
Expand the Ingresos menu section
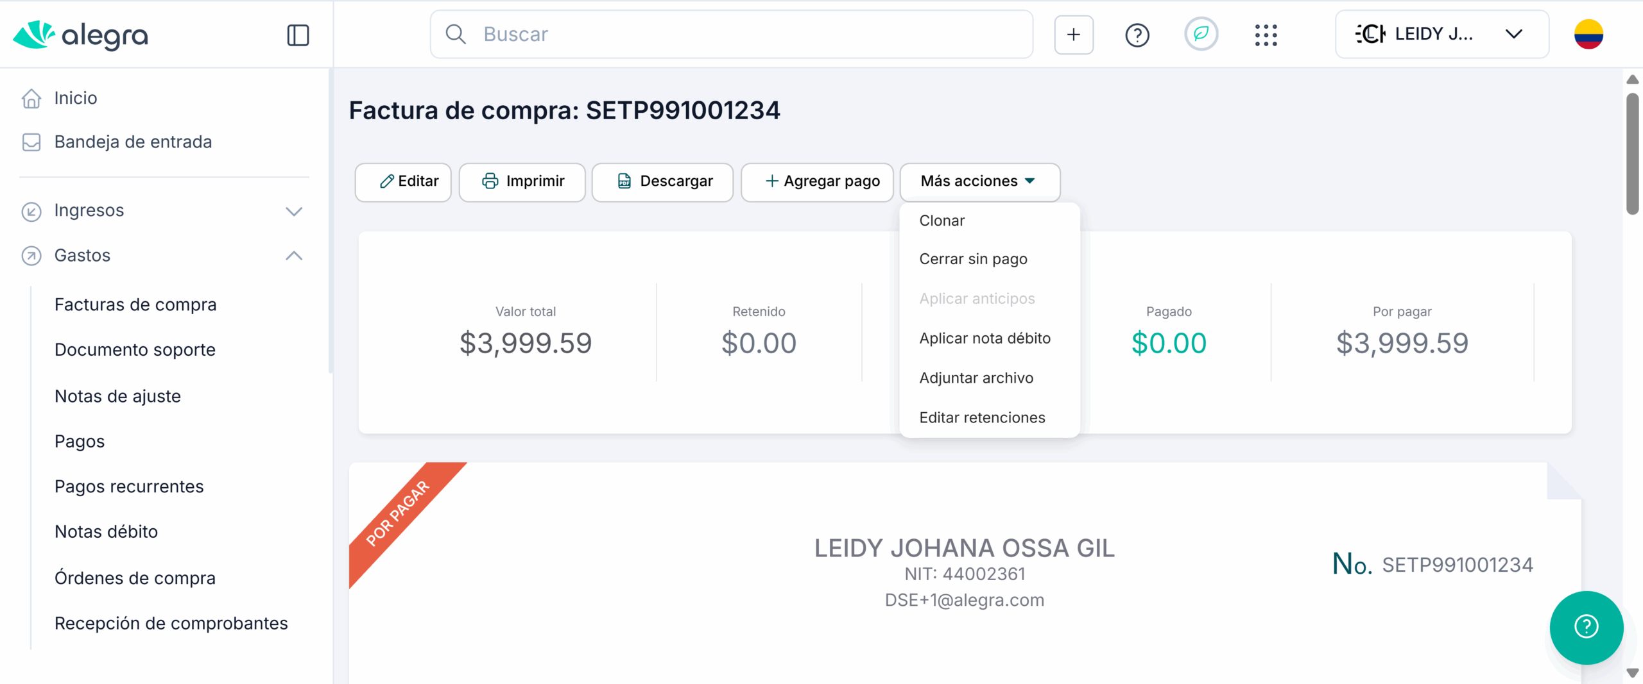pyautogui.click(x=293, y=211)
